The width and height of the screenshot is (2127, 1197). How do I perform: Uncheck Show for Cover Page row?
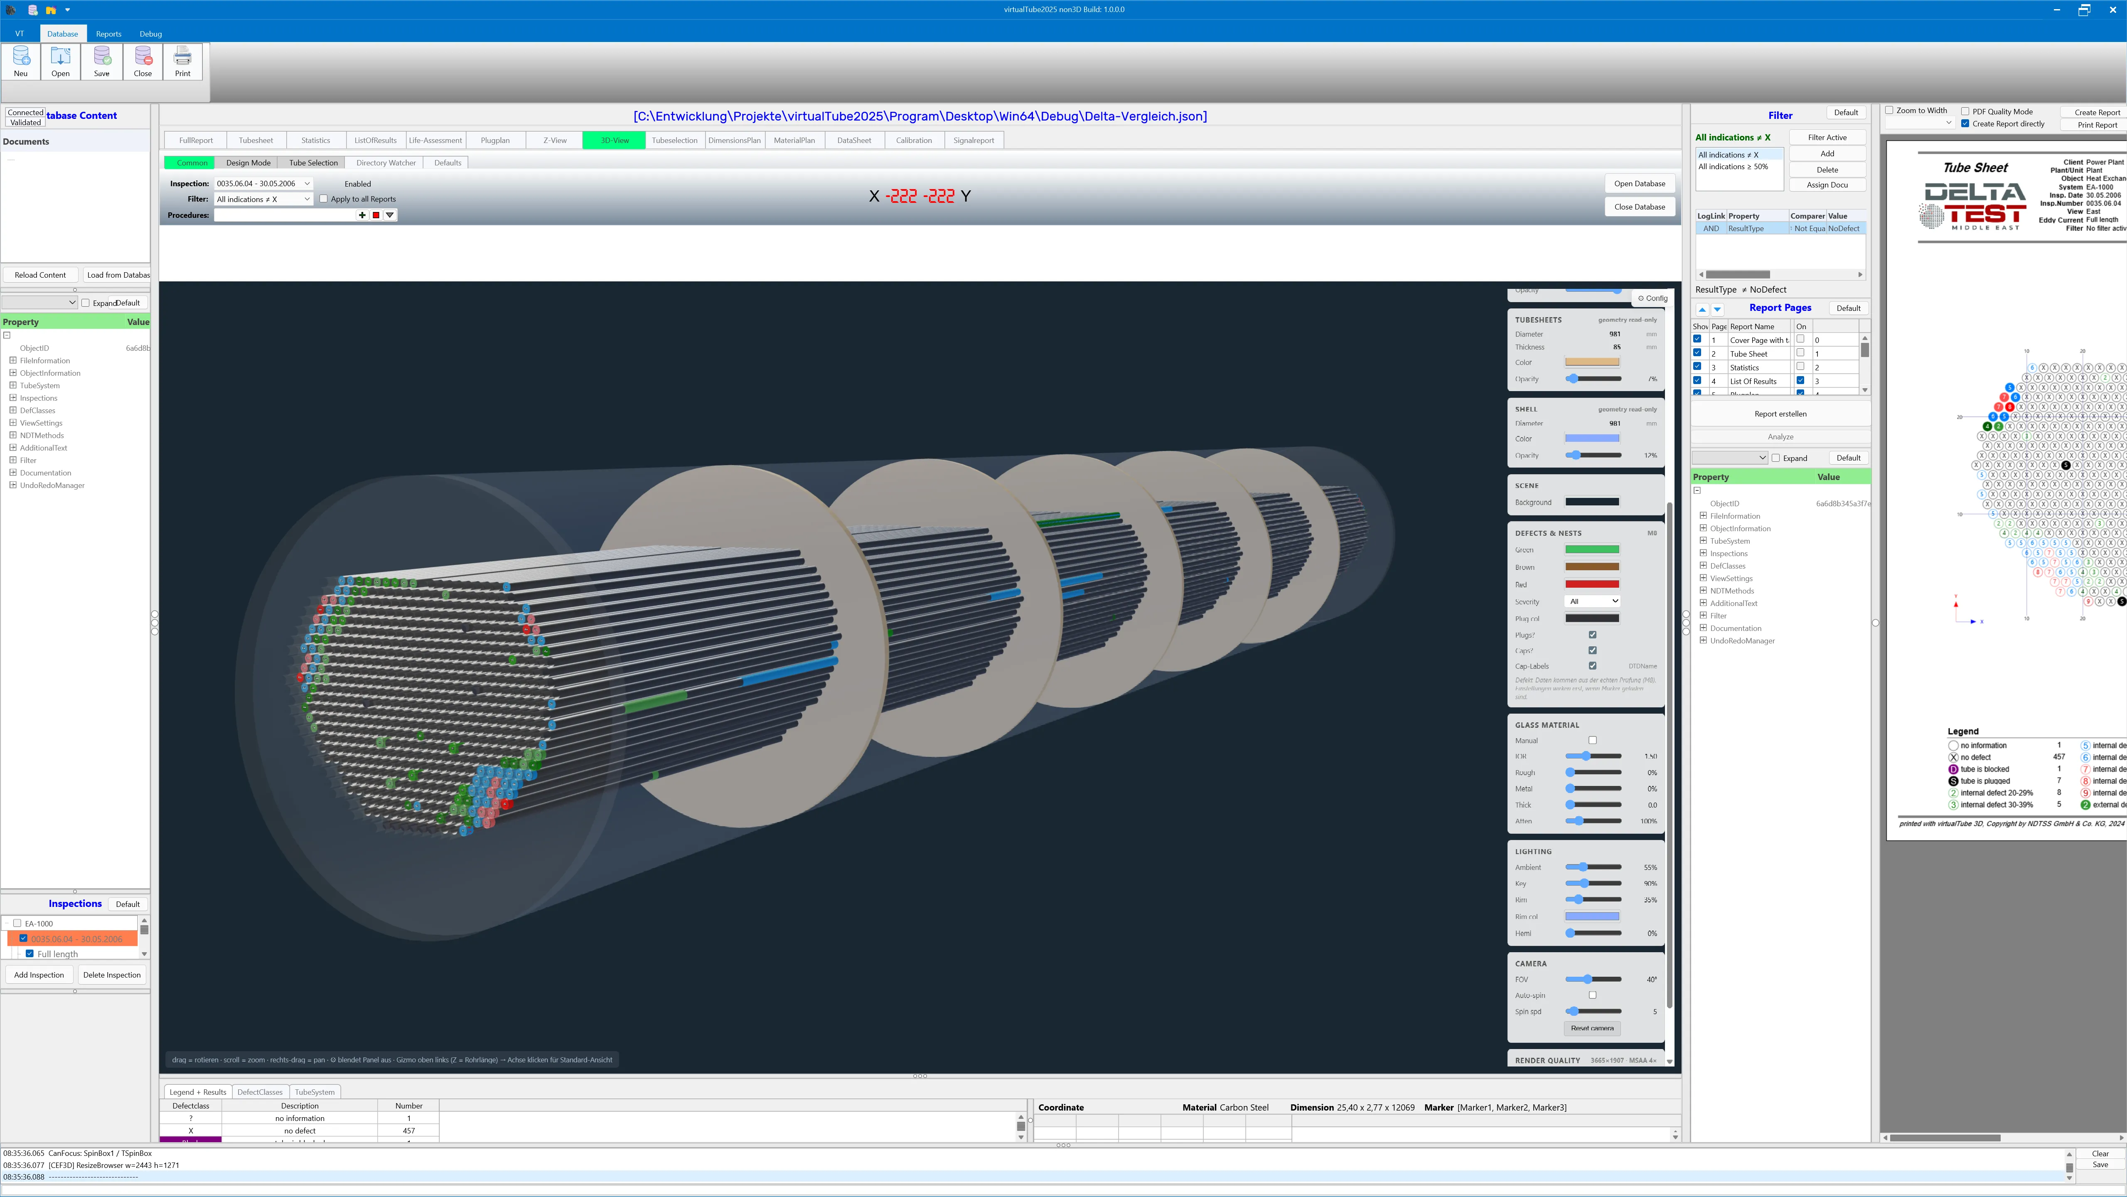pyautogui.click(x=1698, y=339)
